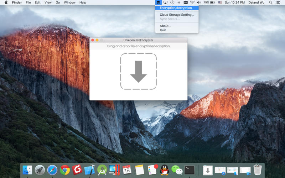The width and height of the screenshot is (285, 178).
Task: Click the ProEncryptor menu bar icon
Action: pyautogui.click(x=158, y=2)
